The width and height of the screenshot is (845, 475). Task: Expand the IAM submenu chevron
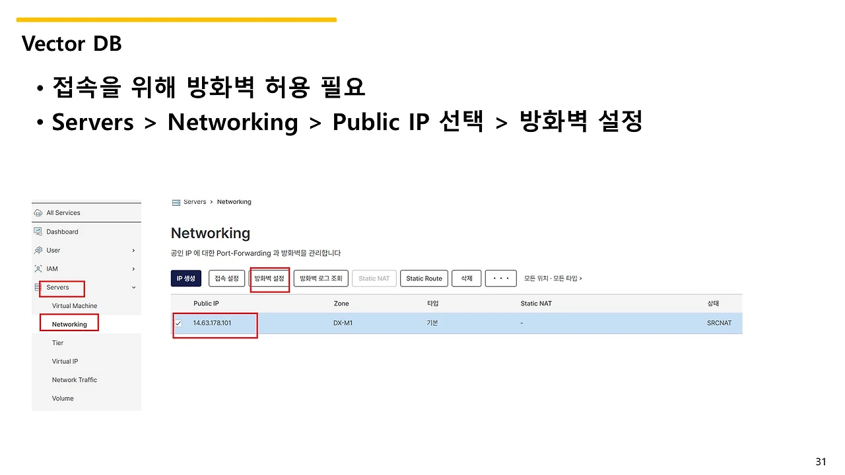click(x=133, y=269)
